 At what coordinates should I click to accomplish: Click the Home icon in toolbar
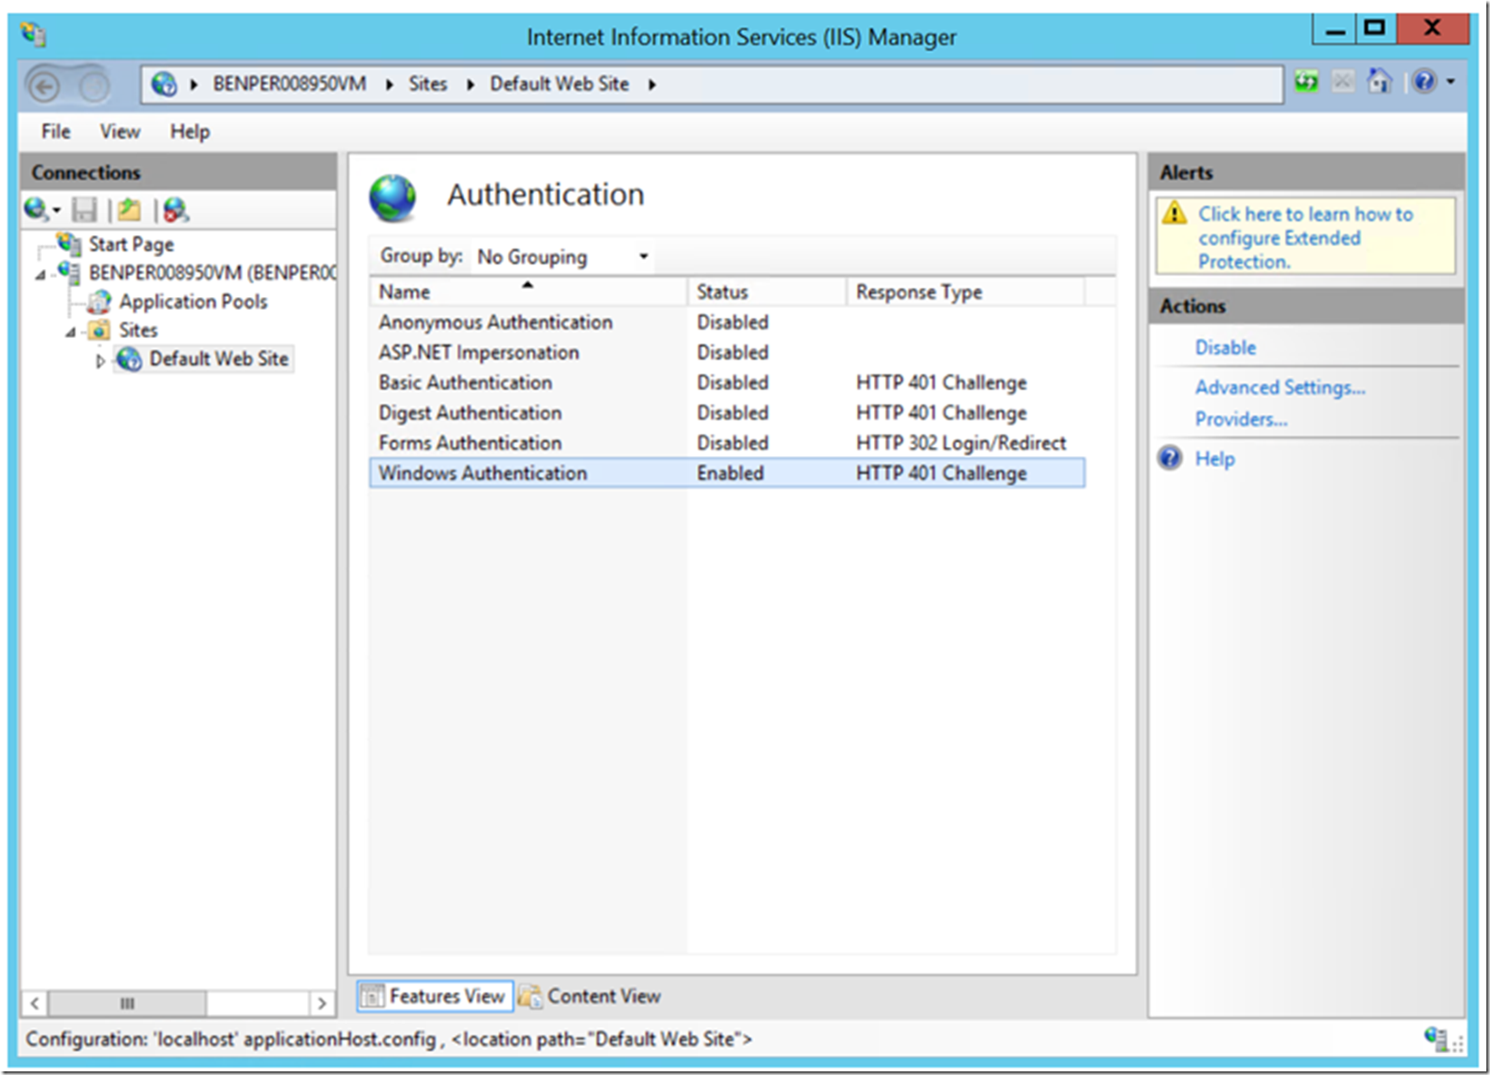coord(1379,82)
